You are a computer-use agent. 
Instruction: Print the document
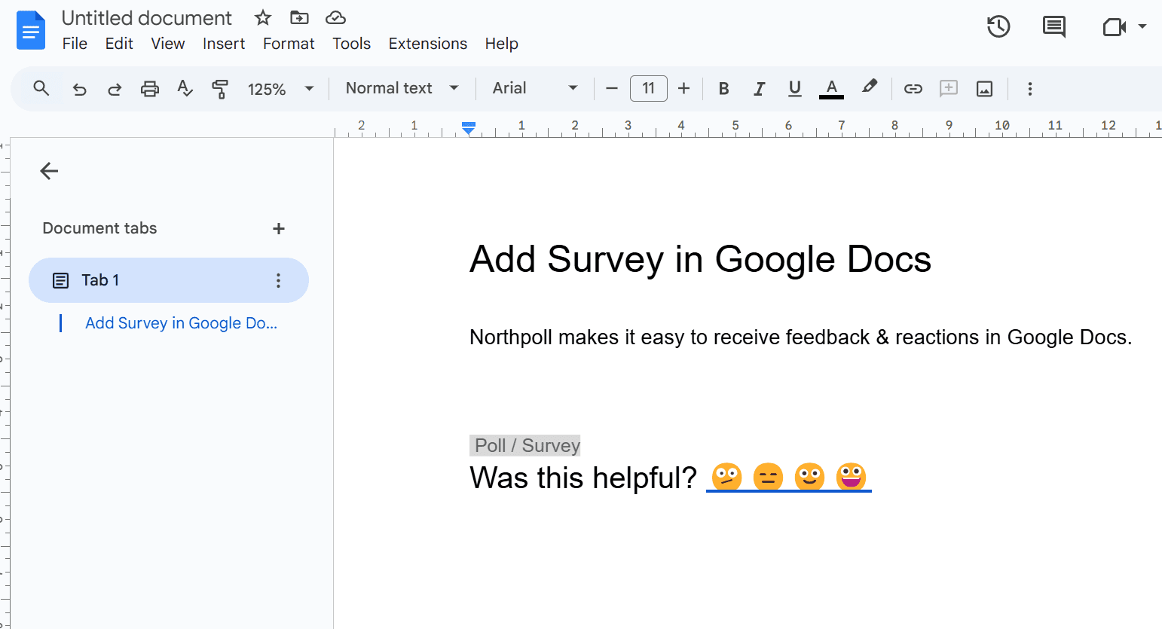(x=150, y=89)
